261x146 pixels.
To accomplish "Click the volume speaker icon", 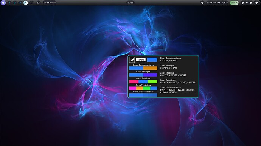I will [x=247, y=3].
